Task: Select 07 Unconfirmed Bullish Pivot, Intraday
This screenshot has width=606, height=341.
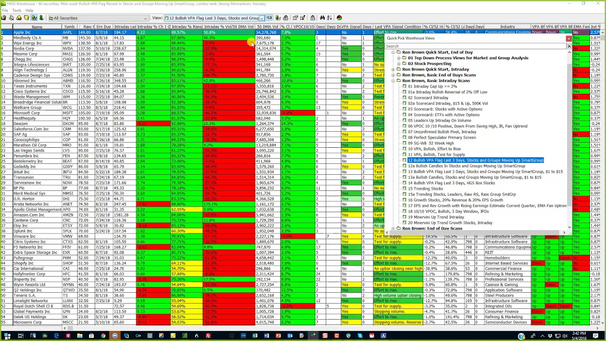Action: (x=442, y=132)
